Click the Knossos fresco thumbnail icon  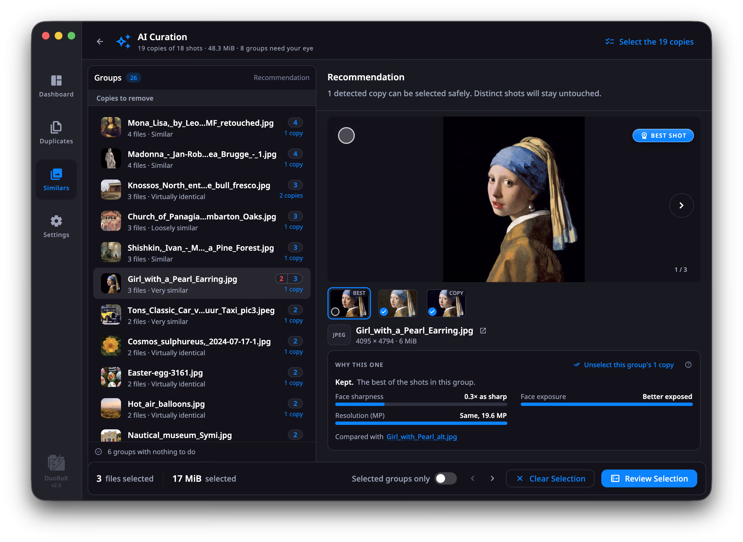click(x=111, y=190)
